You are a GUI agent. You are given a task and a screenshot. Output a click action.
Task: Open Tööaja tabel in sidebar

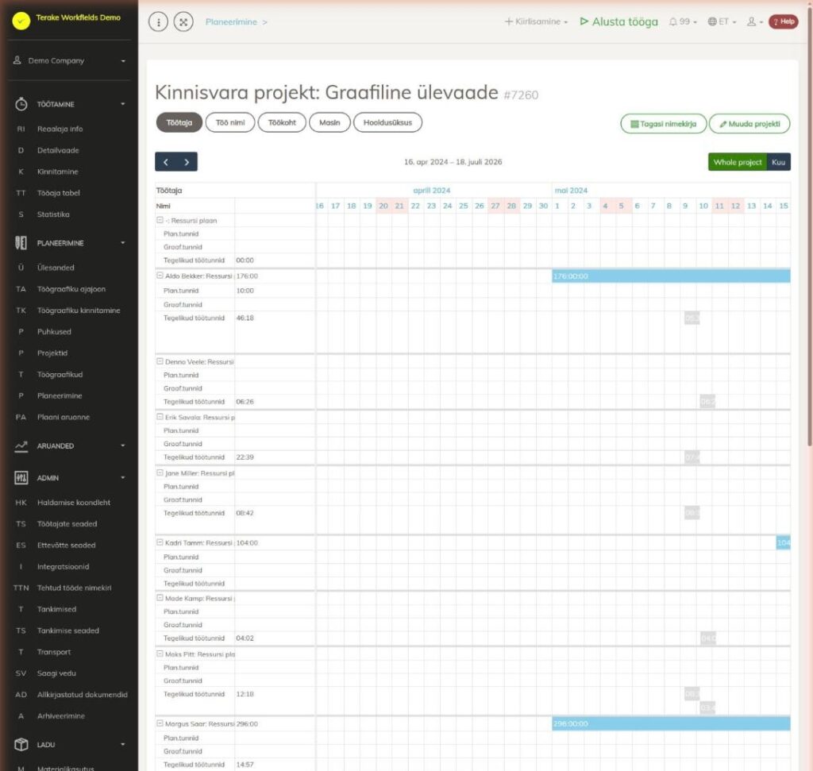tap(59, 193)
